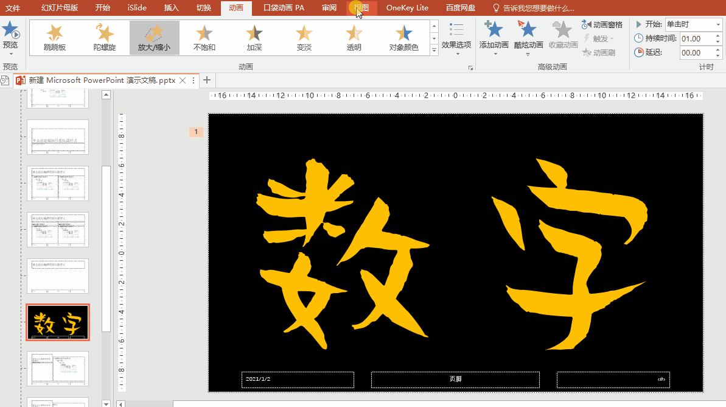726x407 pixels.
Task: Select the 跷跷板 (Teeter) animation effect
Action: pyautogui.click(x=55, y=38)
